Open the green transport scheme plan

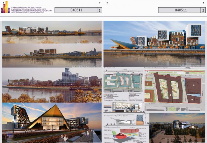pos(123,81)
